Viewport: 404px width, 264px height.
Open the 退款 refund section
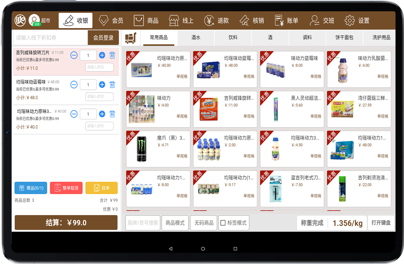coord(216,20)
